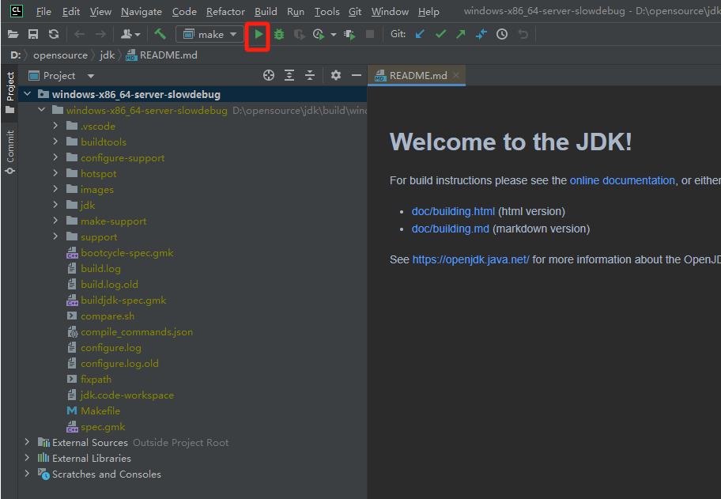Image resolution: width=721 pixels, height=499 pixels.
Task: Expand the .vscode folder
Action: tap(55, 126)
